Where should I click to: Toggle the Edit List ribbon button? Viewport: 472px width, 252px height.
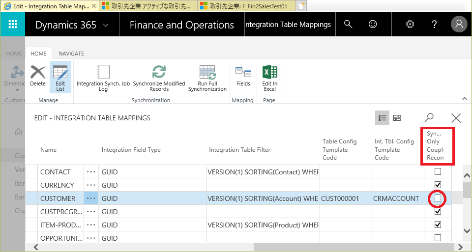[x=60, y=78]
